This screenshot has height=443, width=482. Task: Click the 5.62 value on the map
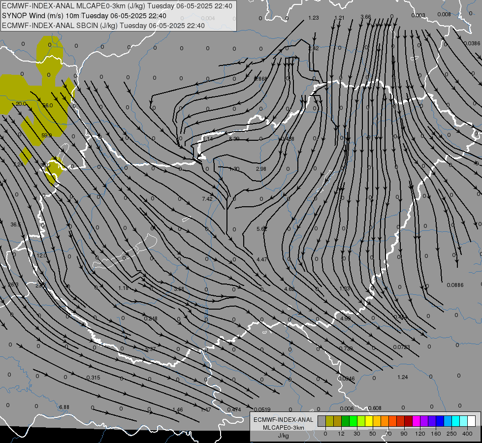(261, 229)
